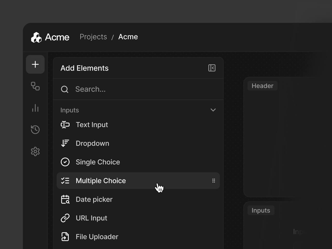Viewport: 332px width, 249px height.
Task: Click the Acme brand name text
Action: 57,37
